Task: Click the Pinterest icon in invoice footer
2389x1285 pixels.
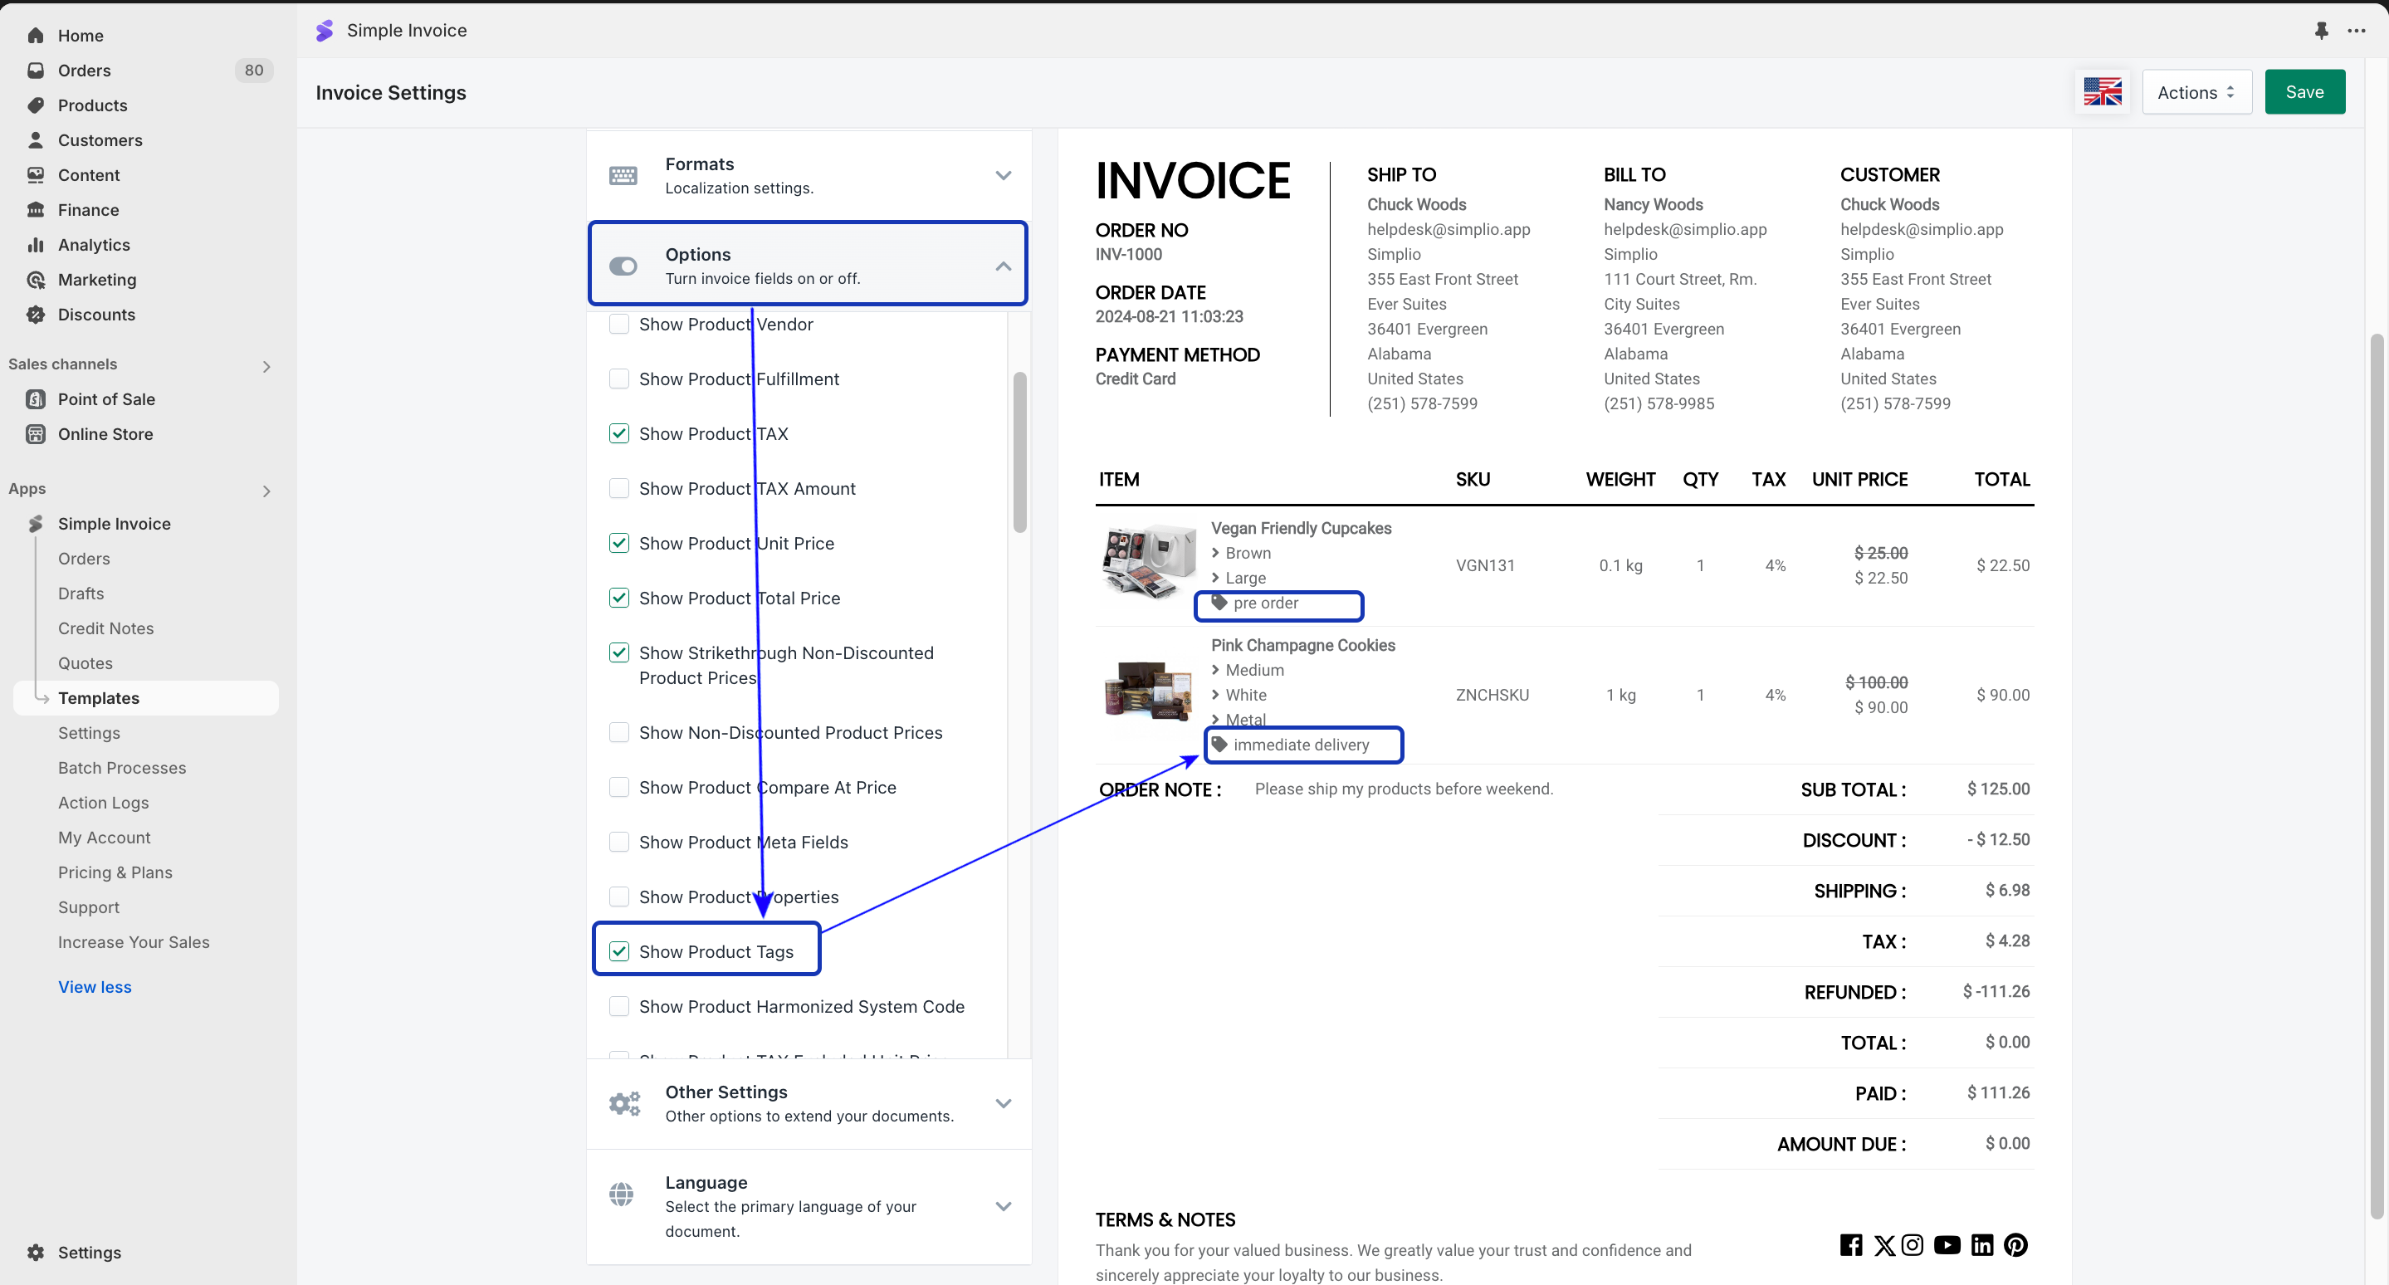Action: (x=2015, y=1244)
